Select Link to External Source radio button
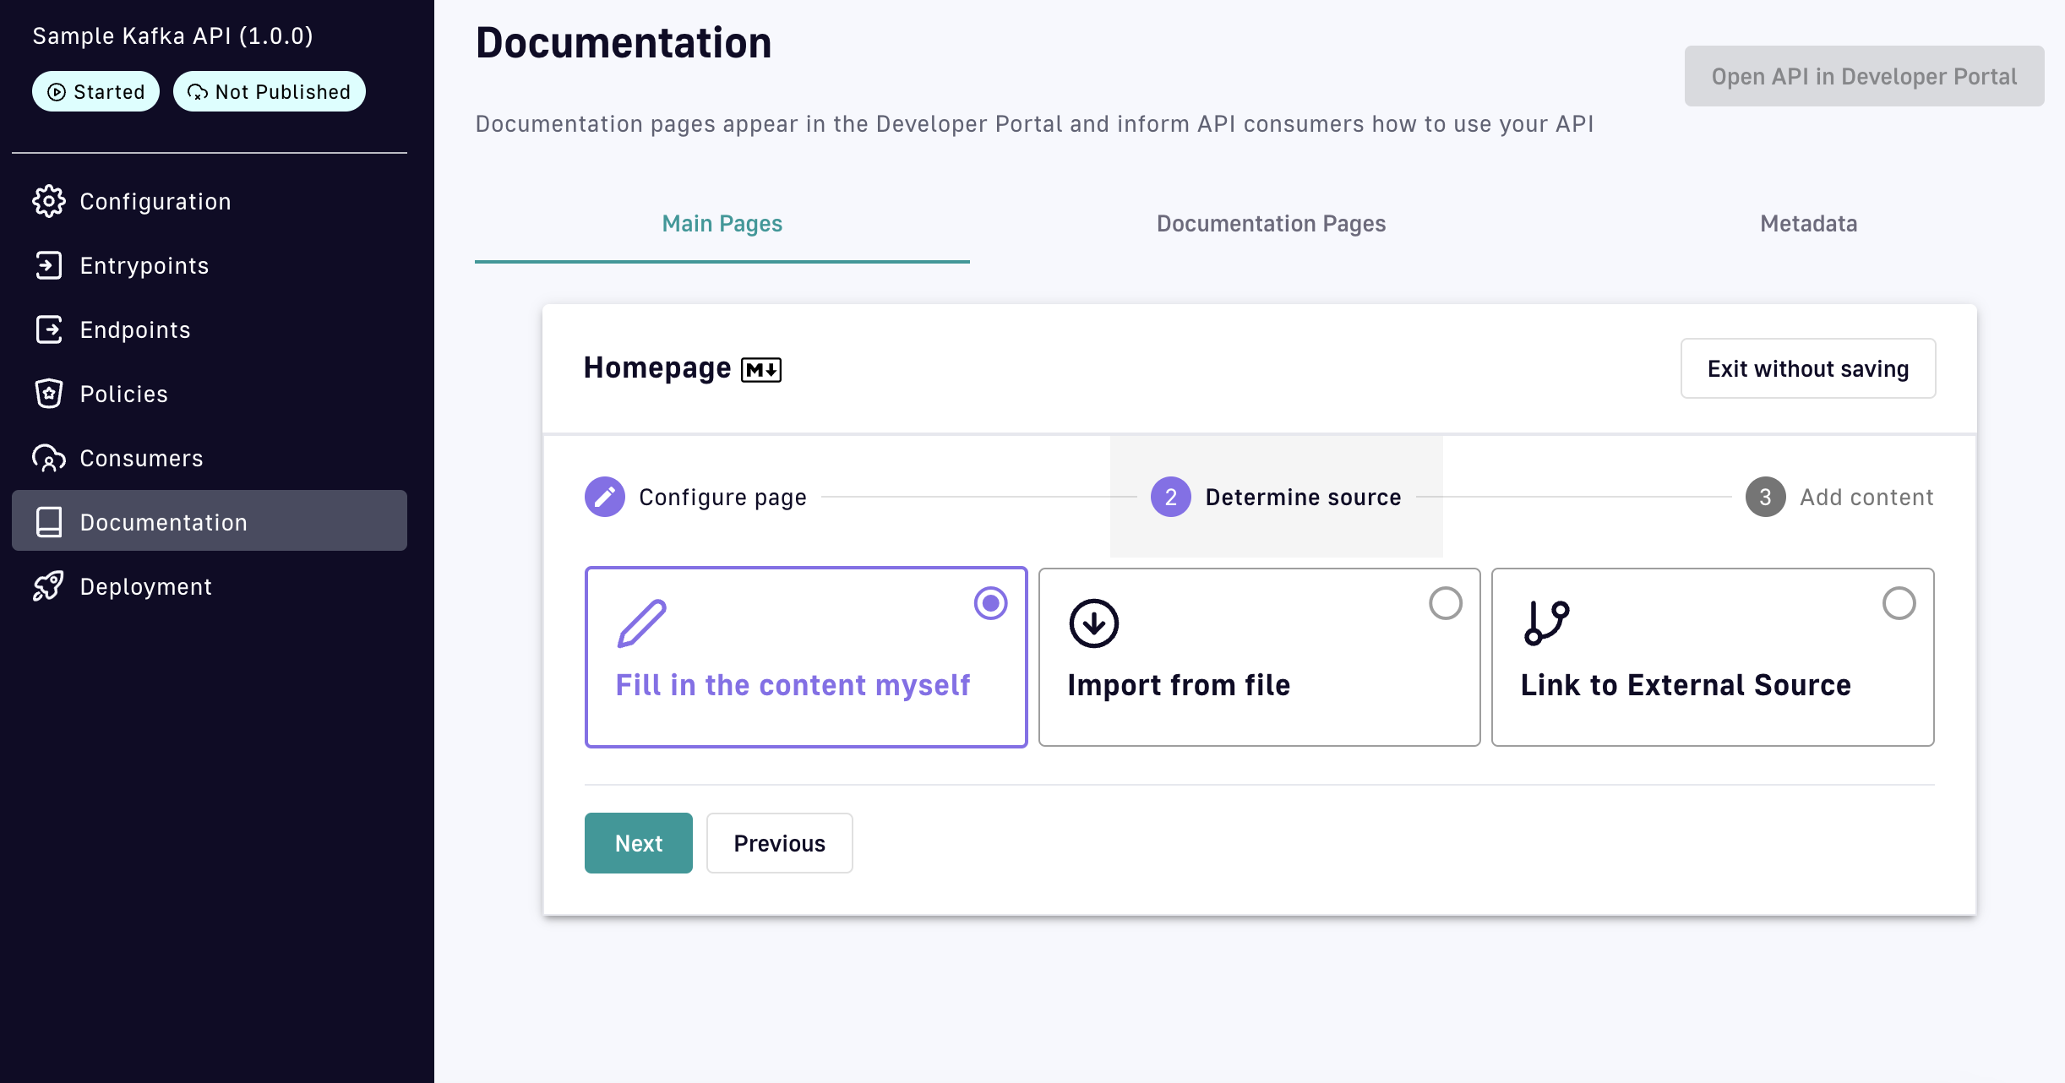 pos(1899,603)
